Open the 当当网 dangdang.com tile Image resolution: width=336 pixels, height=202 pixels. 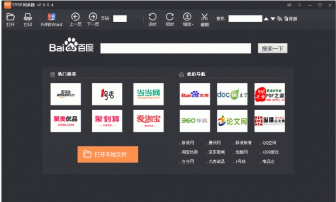(148, 94)
